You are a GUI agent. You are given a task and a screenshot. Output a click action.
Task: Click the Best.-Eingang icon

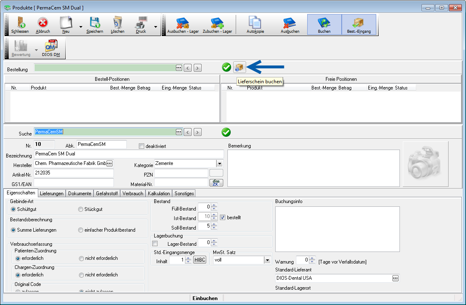pyautogui.click(x=359, y=25)
